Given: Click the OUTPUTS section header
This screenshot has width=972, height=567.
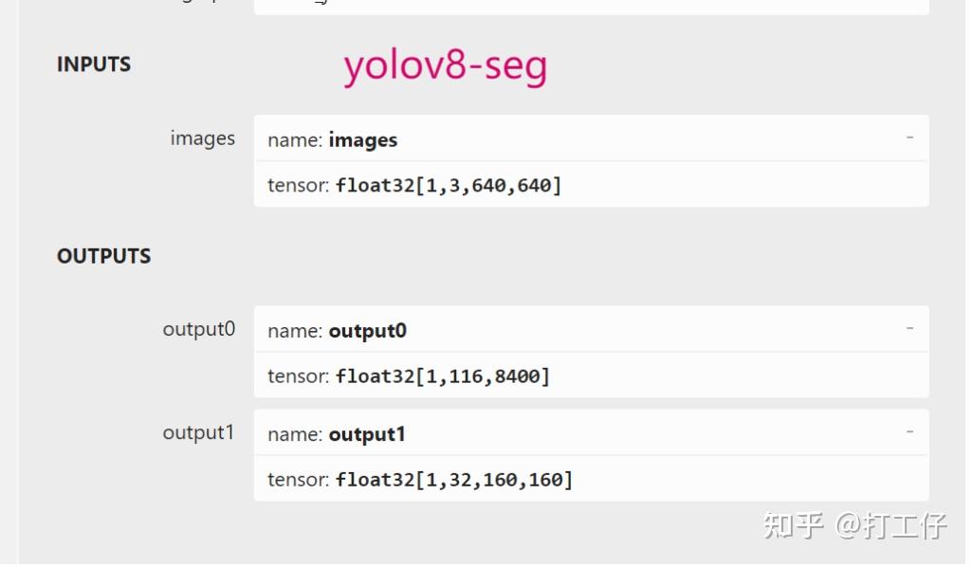Looking at the screenshot, I should [x=103, y=256].
